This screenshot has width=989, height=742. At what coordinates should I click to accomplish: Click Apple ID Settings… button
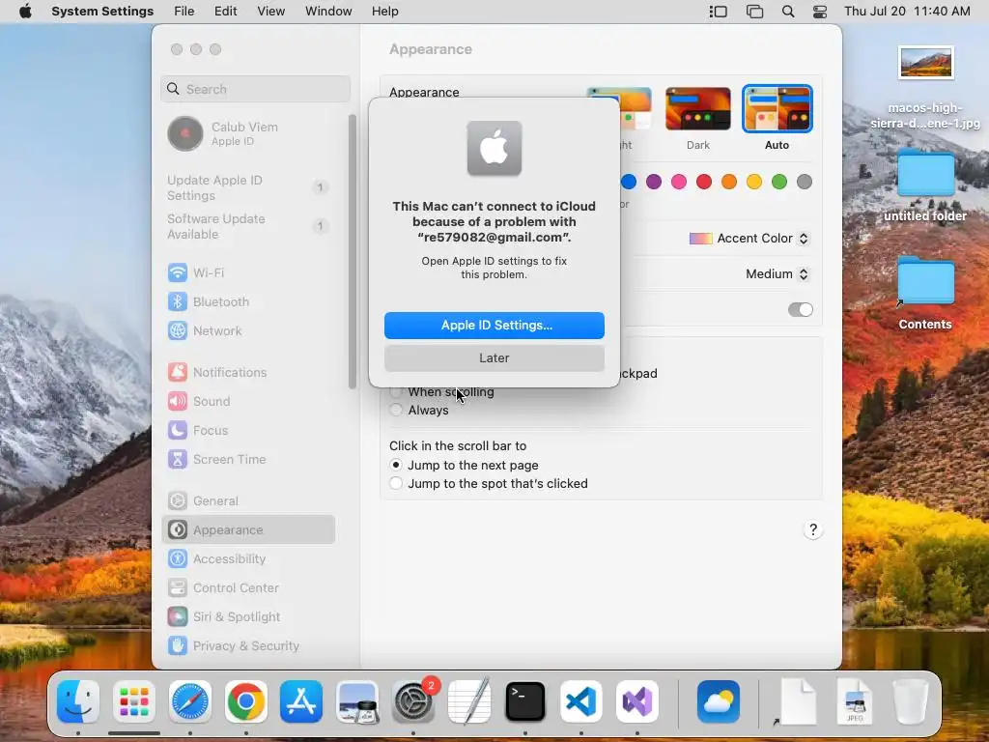coord(494,326)
